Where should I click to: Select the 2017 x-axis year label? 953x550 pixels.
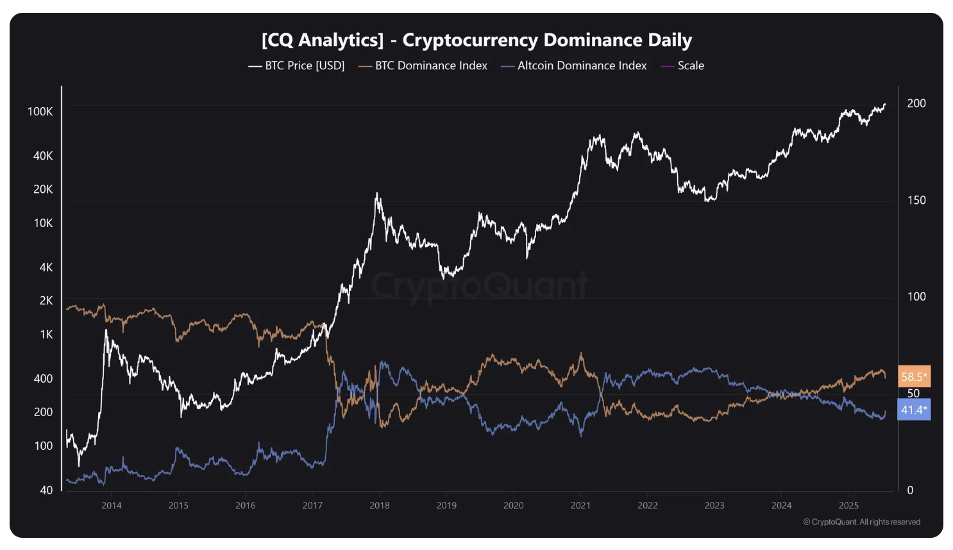pyautogui.click(x=312, y=505)
